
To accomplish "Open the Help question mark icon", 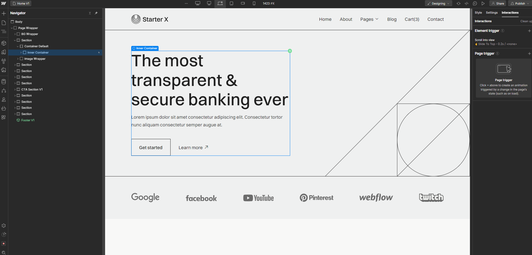I will coord(4,235).
